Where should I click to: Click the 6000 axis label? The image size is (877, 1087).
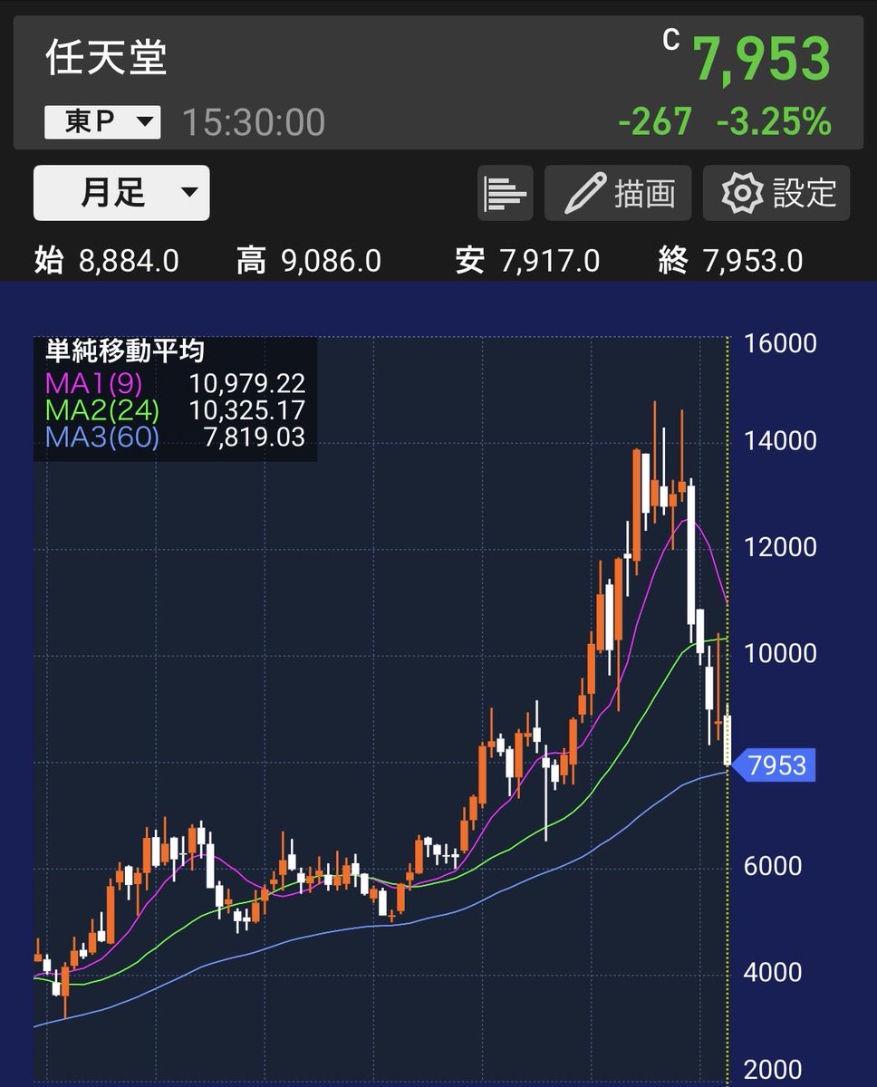click(x=773, y=866)
